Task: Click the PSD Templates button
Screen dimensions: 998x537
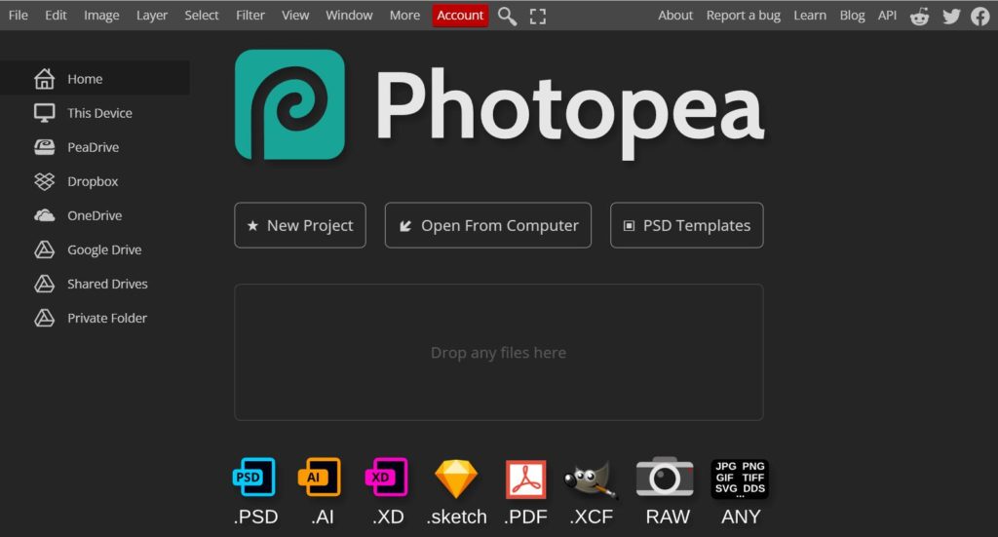Action: [x=687, y=225]
